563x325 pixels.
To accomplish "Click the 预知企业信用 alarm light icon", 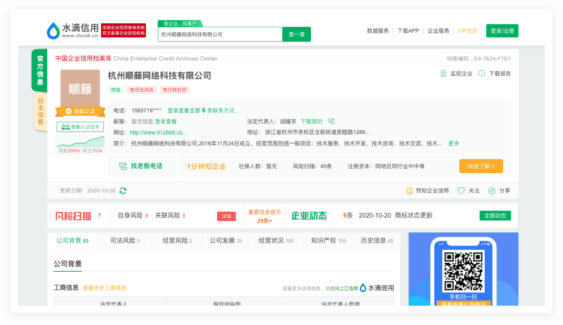I will 409,190.
